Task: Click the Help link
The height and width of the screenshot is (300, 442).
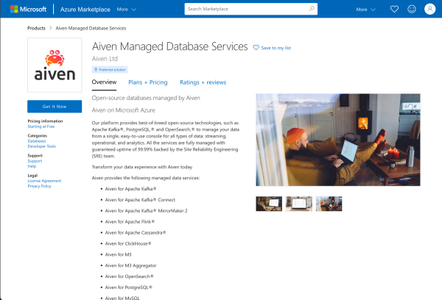Action: [x=32, y=166]
